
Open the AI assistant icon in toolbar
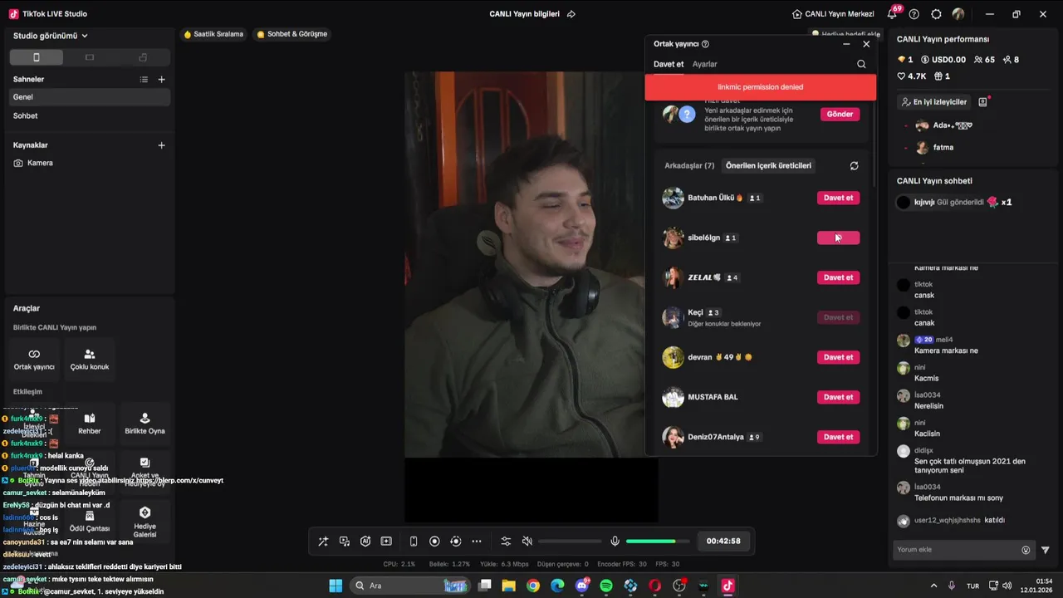click(x=365, y=542)
